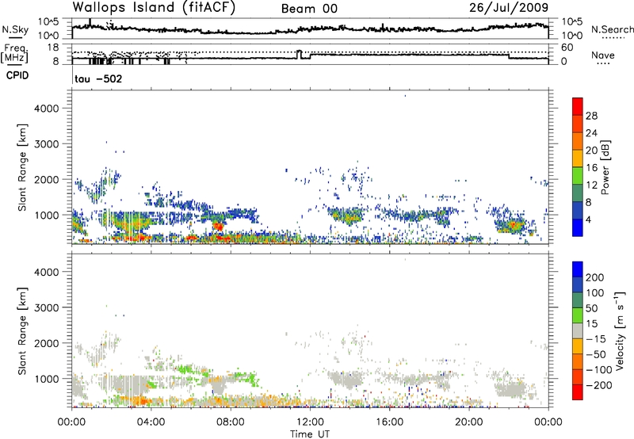Viewport: 634px width, 439px height.
Task: Click the '16' power colorbar label
Action: pyautogui.click(x=591, y=168)
